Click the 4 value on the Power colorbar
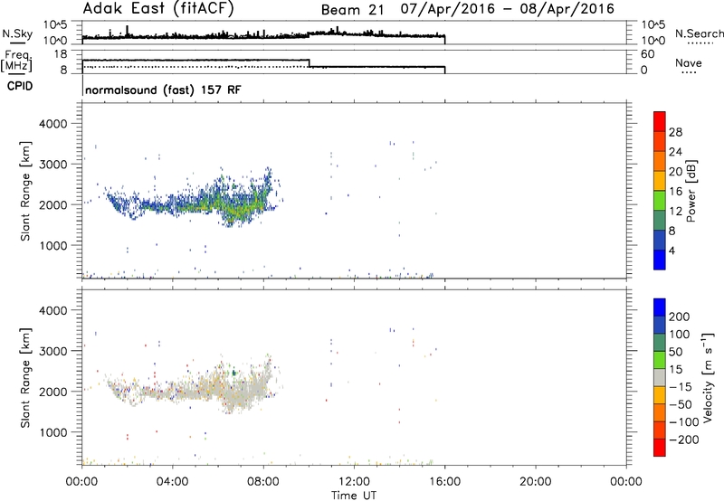 click(x=672, y=250)
